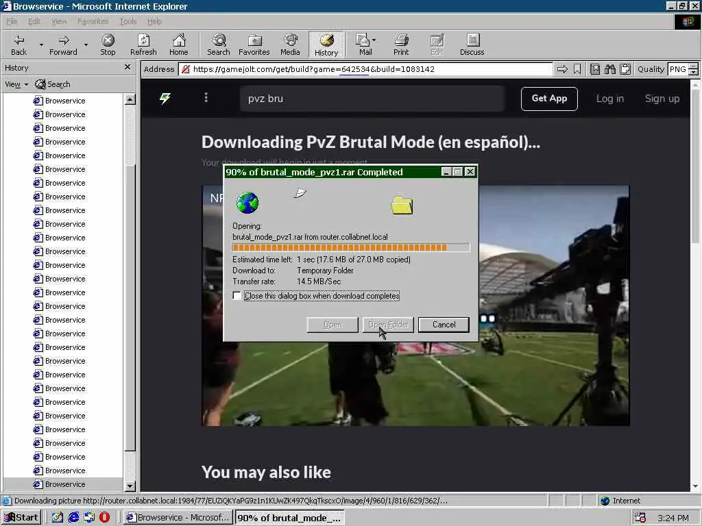Image resolution: width=702 pixels, height=526 pixels.
Task: Select the highlighted last Browservice history entry
Action: coord(62,484)
